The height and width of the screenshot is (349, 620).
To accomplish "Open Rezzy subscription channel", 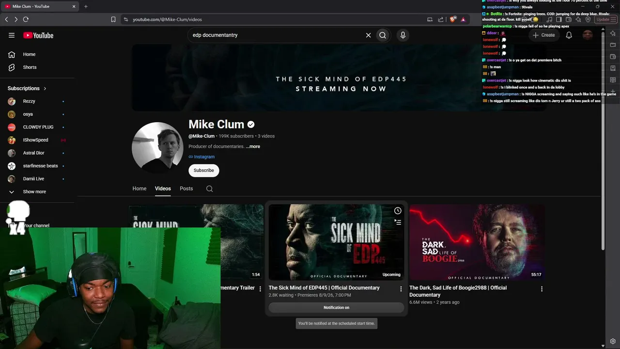I will tap(29, 101).
